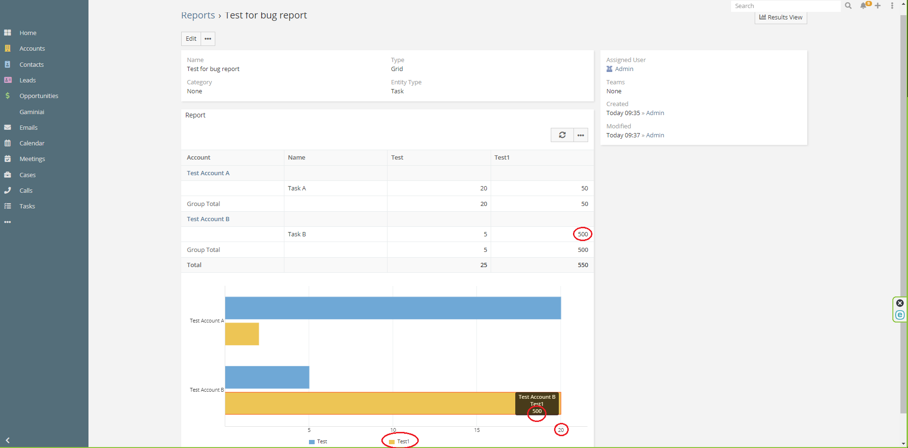
Task: Open the Calendar sidebar icon
Action: 8,143
